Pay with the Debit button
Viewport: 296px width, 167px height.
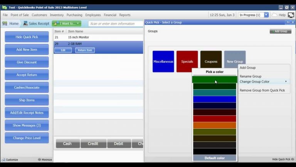pyautogui.click(x=119, y=143)
